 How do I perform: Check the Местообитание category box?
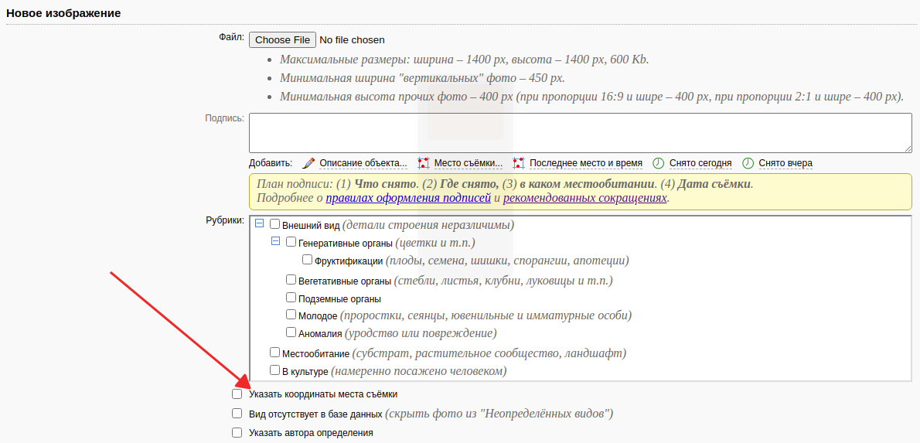coord(275,353)
